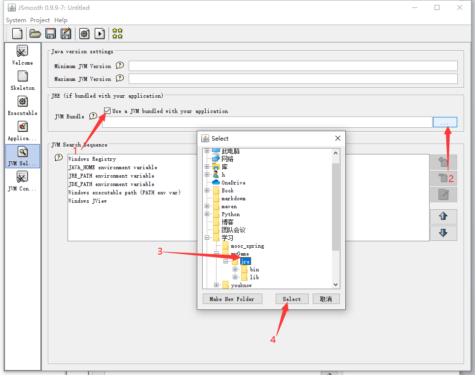Image resolution: width=475 pixels, height=375 pixels.
Task: Open the System menu
Action: point(16,20)
